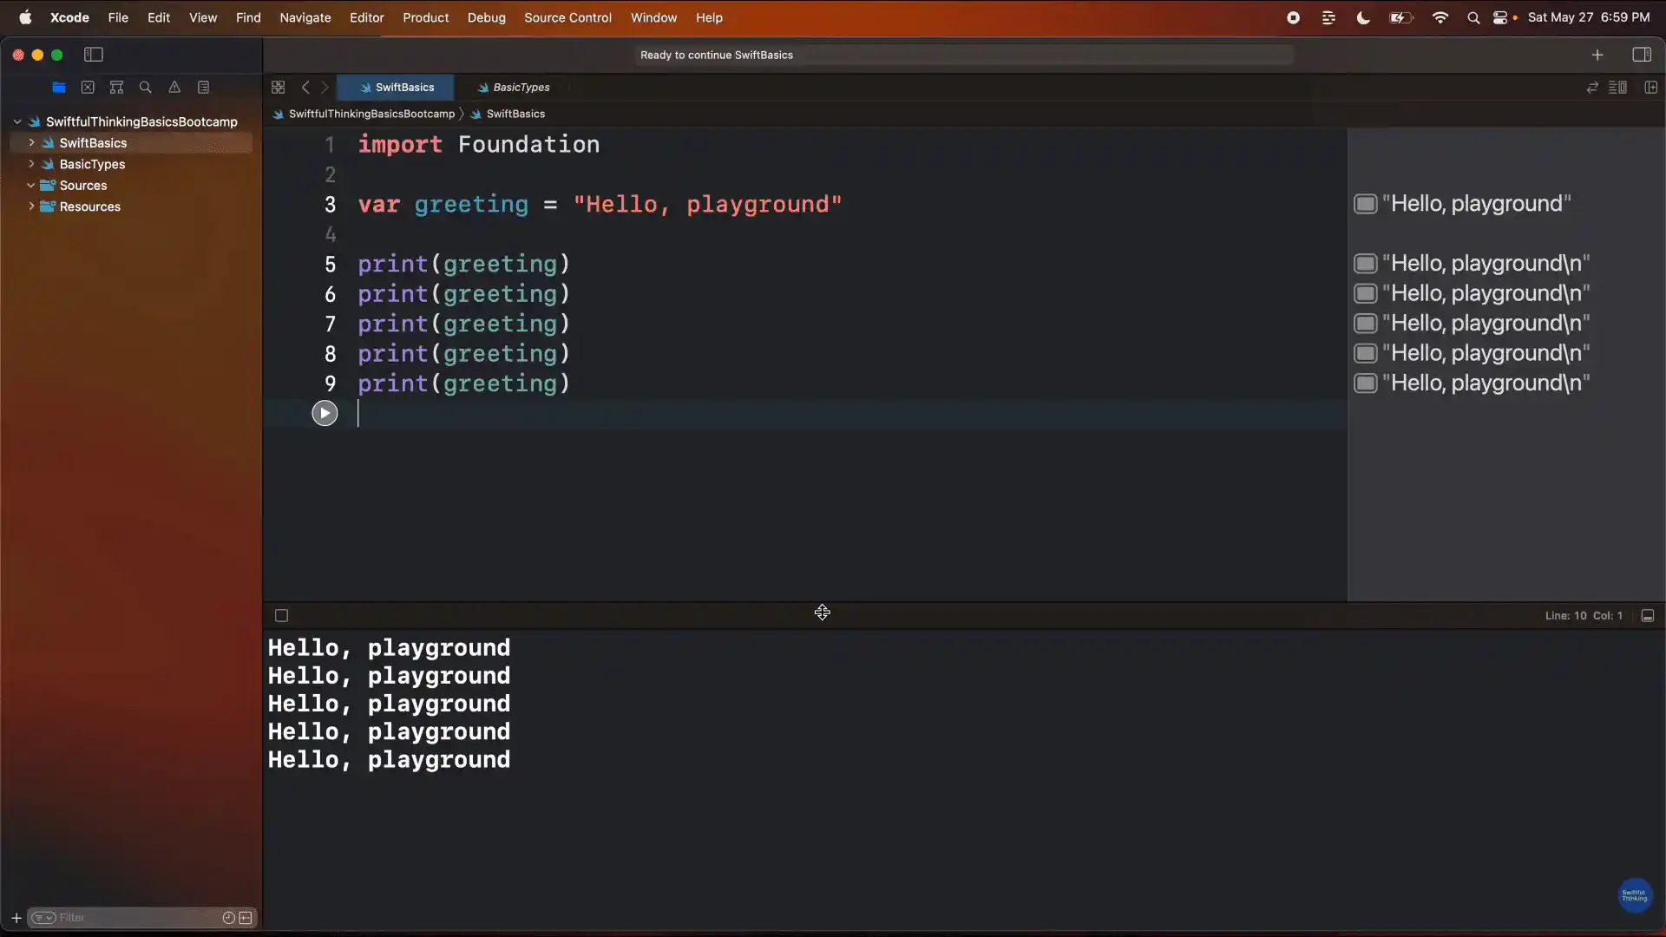Open the Editor menu

[366, 17]
